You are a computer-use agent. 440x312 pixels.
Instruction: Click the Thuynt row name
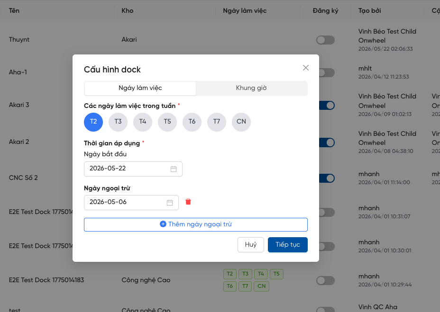[x=19, y=39]
